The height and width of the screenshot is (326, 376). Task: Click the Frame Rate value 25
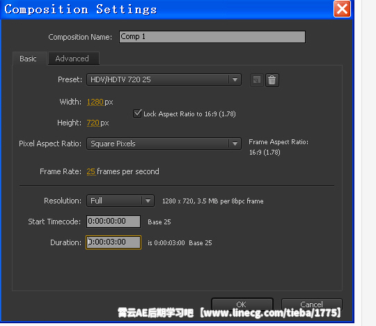pyautogui.click(x=91, y=171)
